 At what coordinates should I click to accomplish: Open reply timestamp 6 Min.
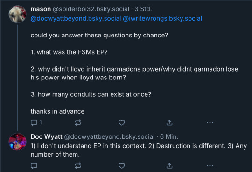click(169, 137)
